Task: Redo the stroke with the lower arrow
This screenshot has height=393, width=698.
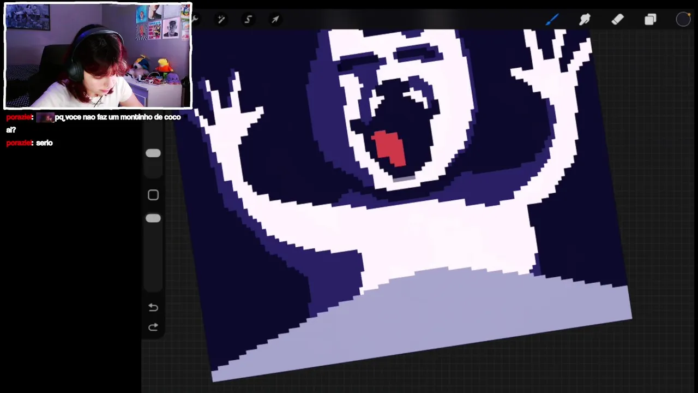Action: (153, 327)
